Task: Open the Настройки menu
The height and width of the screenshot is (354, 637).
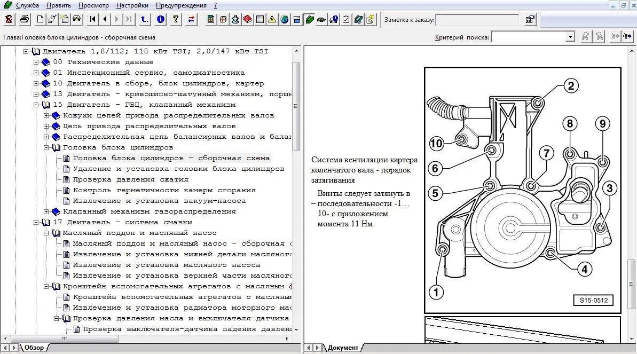Action: click(132, 5)
